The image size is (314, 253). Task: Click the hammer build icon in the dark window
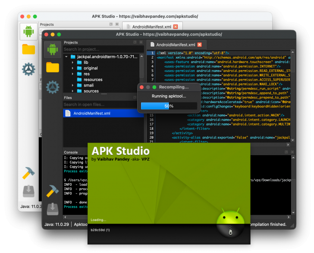(53, 191)
